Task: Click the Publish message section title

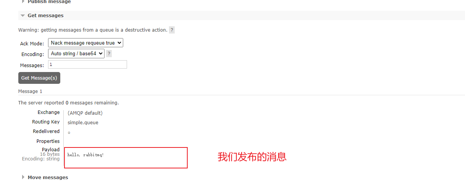Action: (x=49, y=2)
